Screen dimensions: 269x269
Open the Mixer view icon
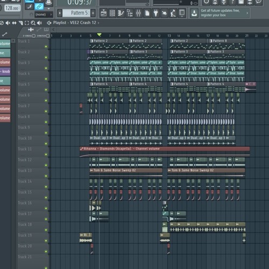click(138, 13)
